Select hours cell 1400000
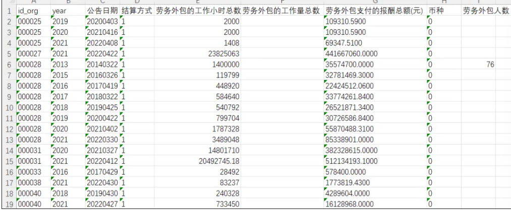Screen dimensions: 511x210 (x=198, y=64)
